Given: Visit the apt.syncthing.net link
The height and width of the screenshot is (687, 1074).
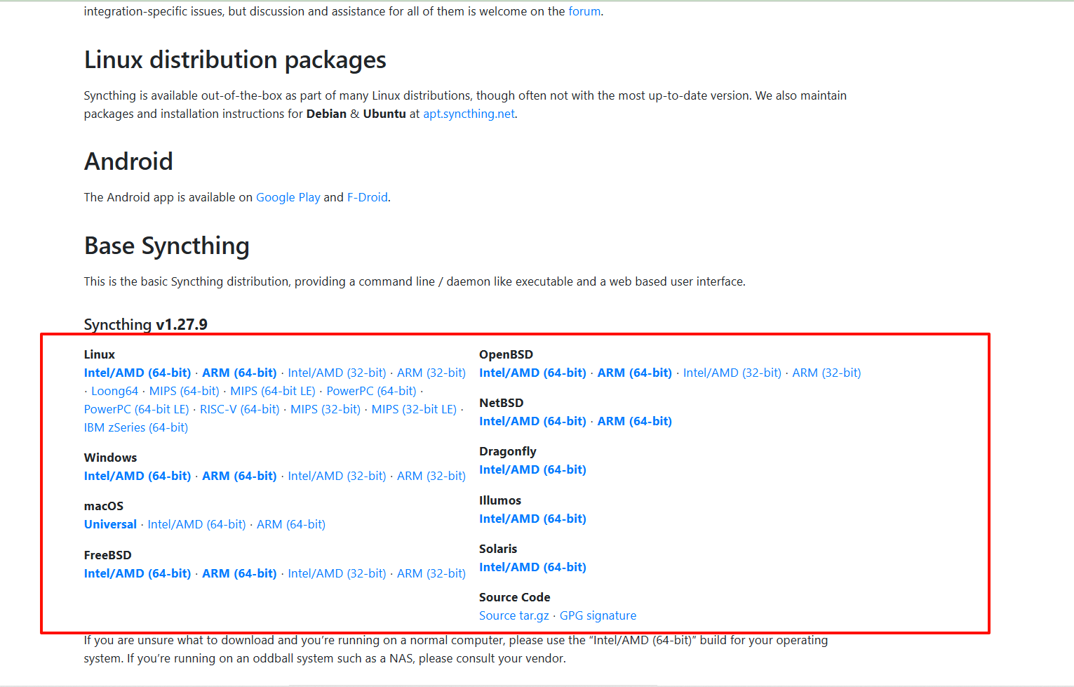Looking at the screenshot, I should pyautogui.click(x=469, y=114).
